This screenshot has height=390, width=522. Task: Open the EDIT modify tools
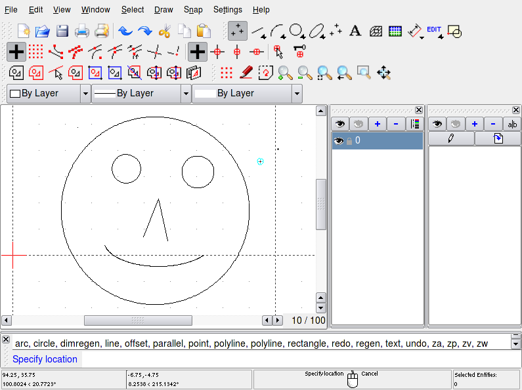tap(435, 31)
